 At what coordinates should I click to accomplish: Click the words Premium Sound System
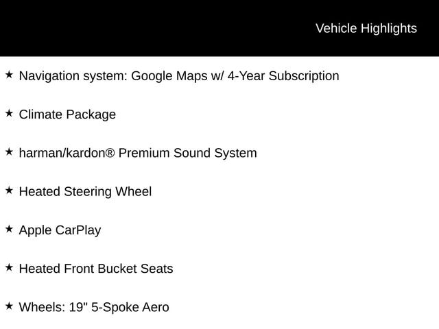[187, 153]
